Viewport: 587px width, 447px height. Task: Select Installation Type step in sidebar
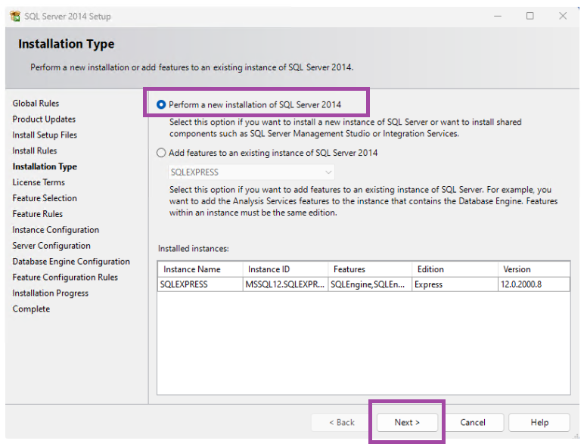pos(45,166)
